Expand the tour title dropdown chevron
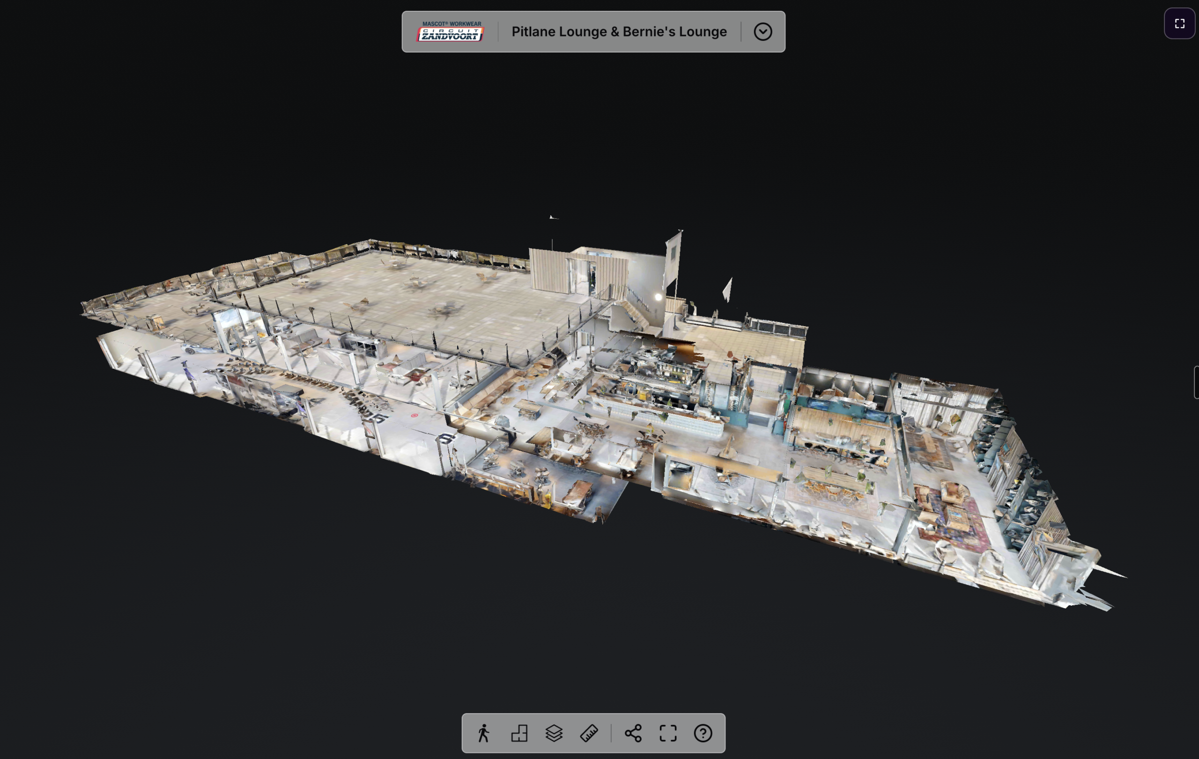The height and width of the screenshot is (759, 1199). [763, 31]
